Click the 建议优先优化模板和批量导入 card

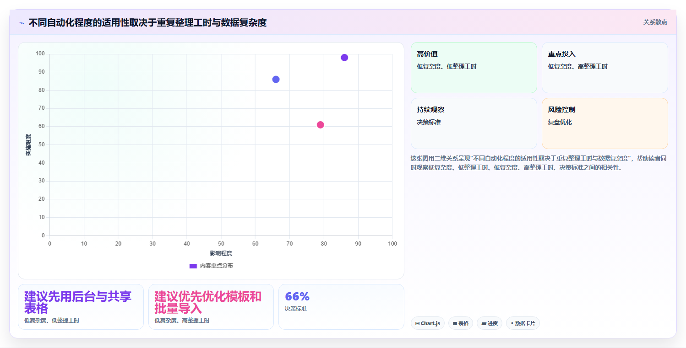click(211, 307)
